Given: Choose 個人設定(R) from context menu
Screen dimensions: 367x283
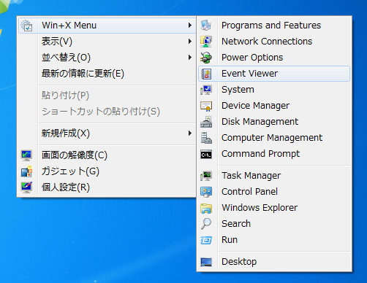Looking at the screenshot, I should coord(107,187).
